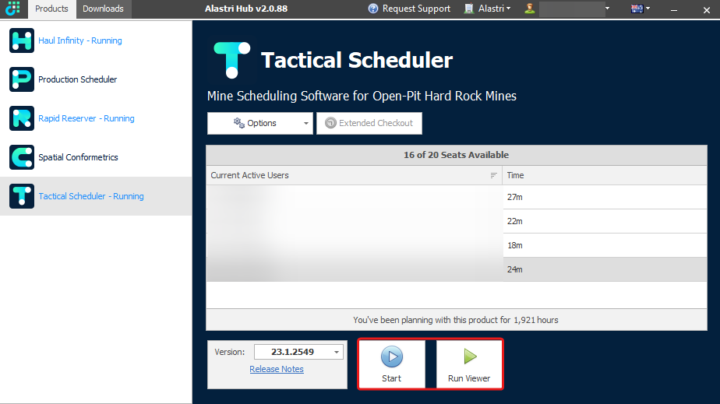Close the Alastri Hub window
The height and width of the screenshot is (404, 720).
(x=706, y=9)
